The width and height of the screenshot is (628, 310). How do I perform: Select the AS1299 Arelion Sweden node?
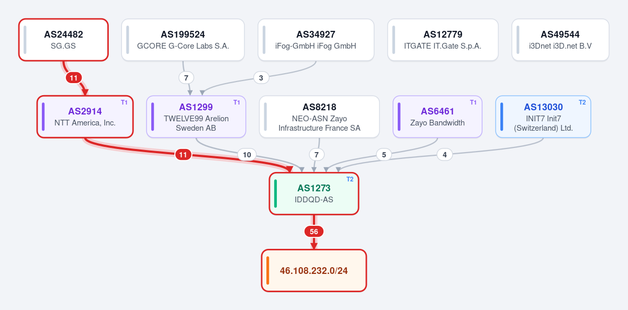pyautogui.click(x=196, y=117)
